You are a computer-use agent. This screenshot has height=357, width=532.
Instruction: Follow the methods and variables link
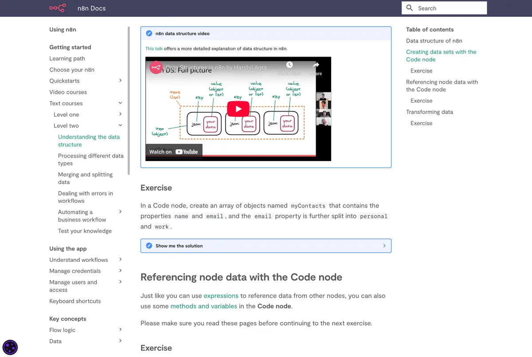pos(203,306)
